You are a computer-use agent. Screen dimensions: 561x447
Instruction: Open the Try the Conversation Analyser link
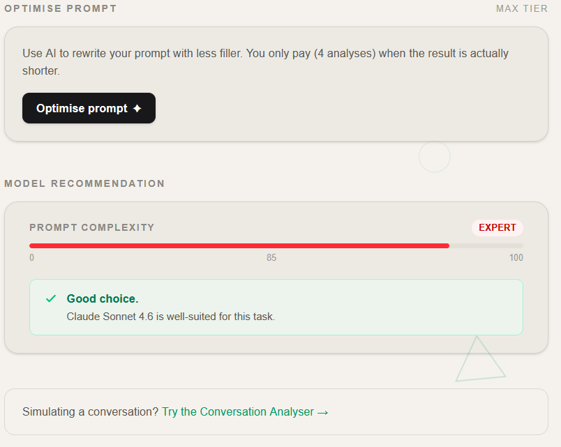point(238,411)
